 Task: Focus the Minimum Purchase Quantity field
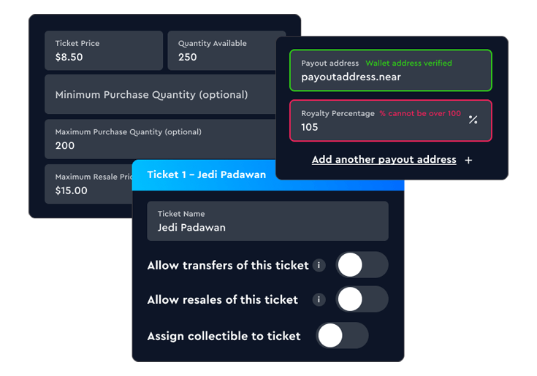pos(160,94)
